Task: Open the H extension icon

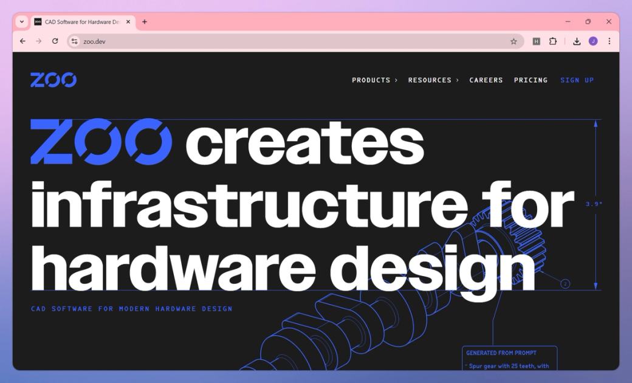Action: click(536, 41)
